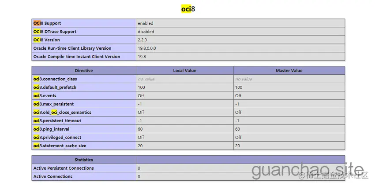Select the oci8.max_persistent directive

click(x=53, y=104)
